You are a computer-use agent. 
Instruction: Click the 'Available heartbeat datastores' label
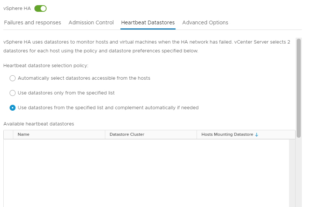click(39, 124)
